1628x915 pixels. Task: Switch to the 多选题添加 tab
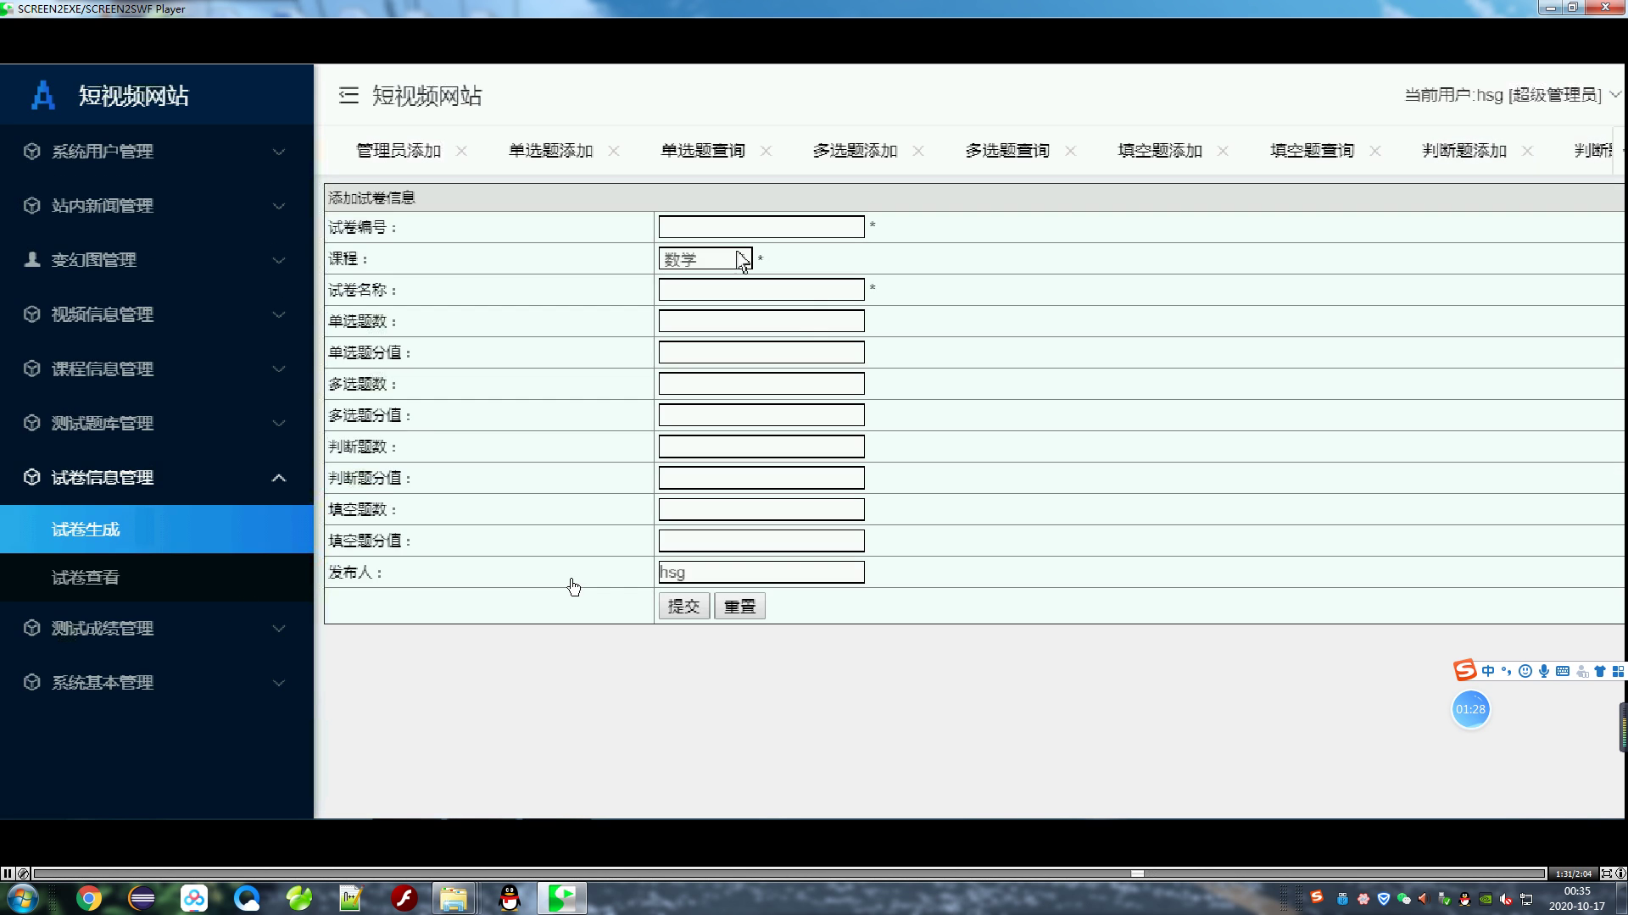pyautogui.click(x=855, y=151)
